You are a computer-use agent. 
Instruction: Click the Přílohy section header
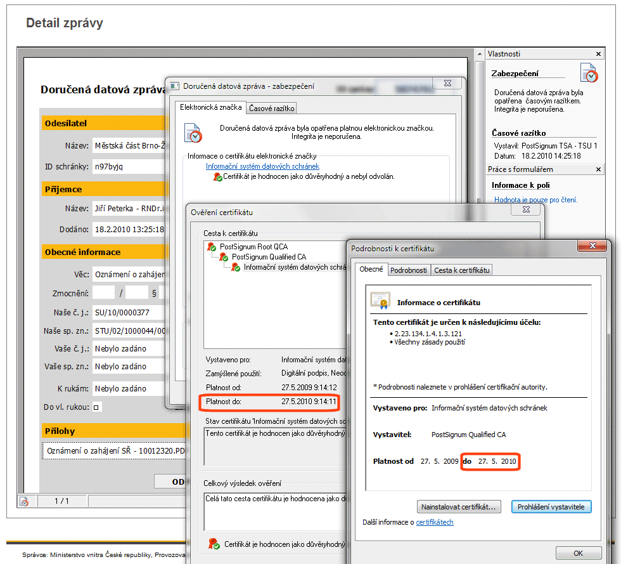tap(113, 431)
